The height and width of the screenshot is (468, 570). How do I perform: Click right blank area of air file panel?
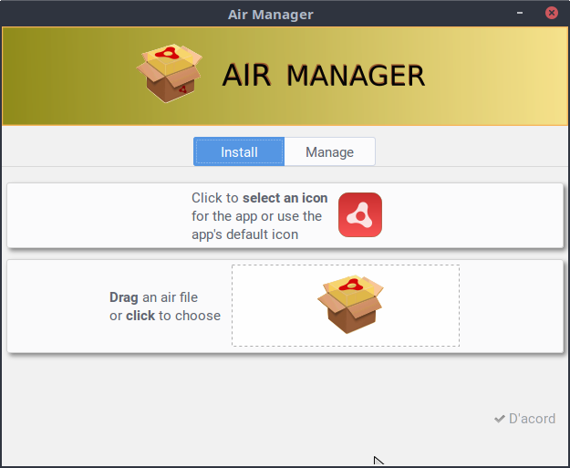511,306
